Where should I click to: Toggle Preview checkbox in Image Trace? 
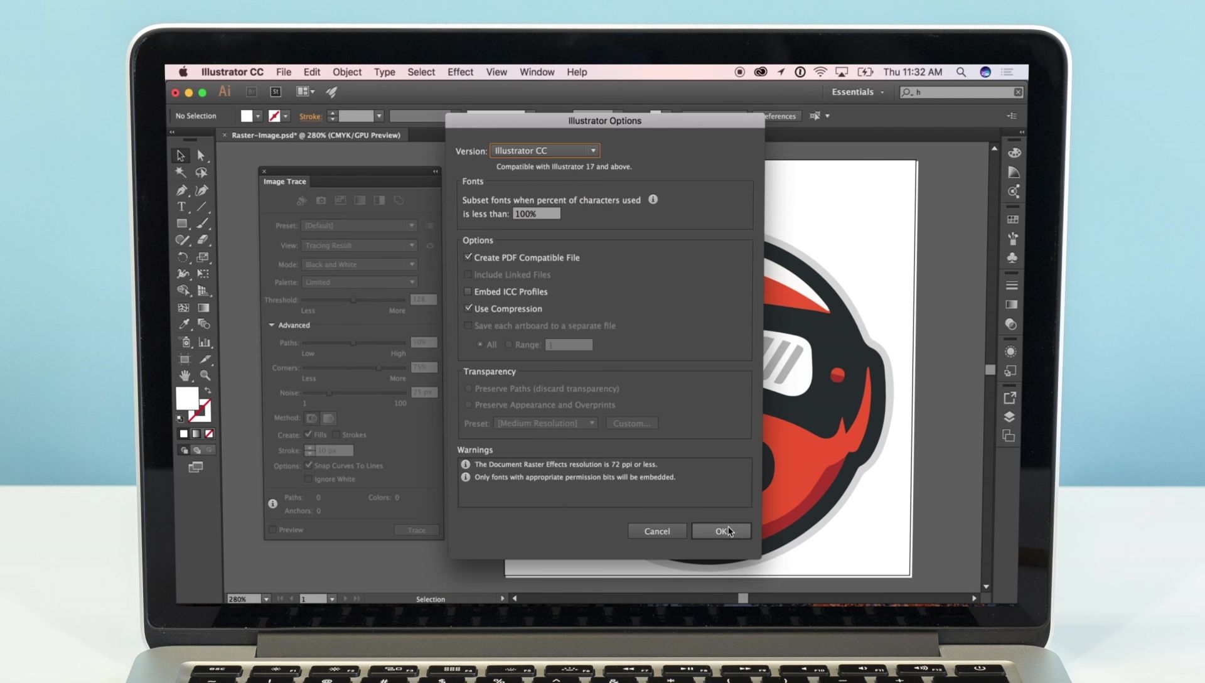273,530
